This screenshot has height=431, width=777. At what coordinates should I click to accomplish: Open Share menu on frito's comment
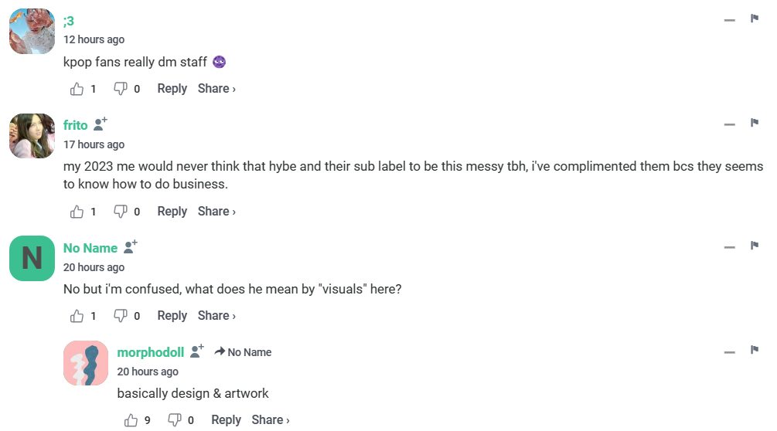[x=216, y=212]
